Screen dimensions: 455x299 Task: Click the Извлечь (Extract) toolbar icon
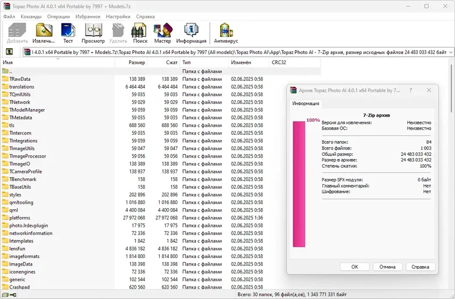click(x=44, y=33)
